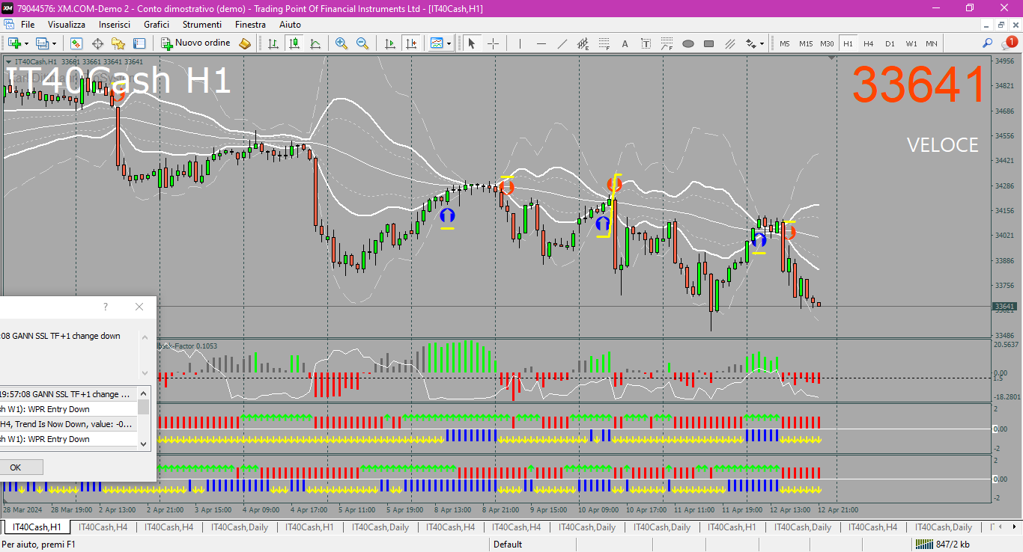The height and width of the screenshot is (552, 1023).
Task: Open the Terminal panel icon
Action: (x=139, y=43)
